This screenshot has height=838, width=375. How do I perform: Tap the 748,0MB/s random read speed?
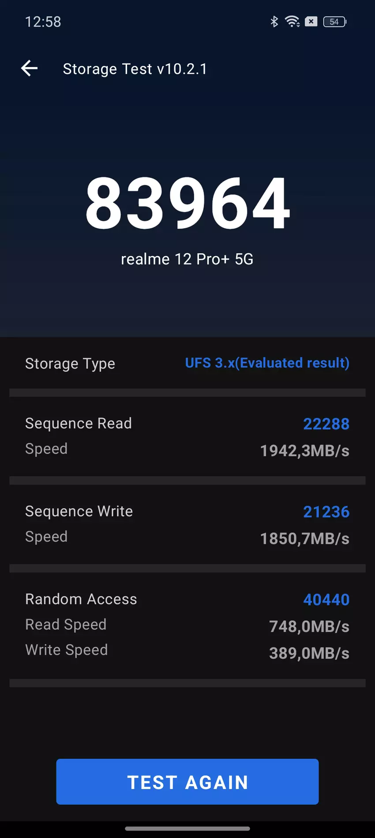pyautogui.click(x=309, y=627)
